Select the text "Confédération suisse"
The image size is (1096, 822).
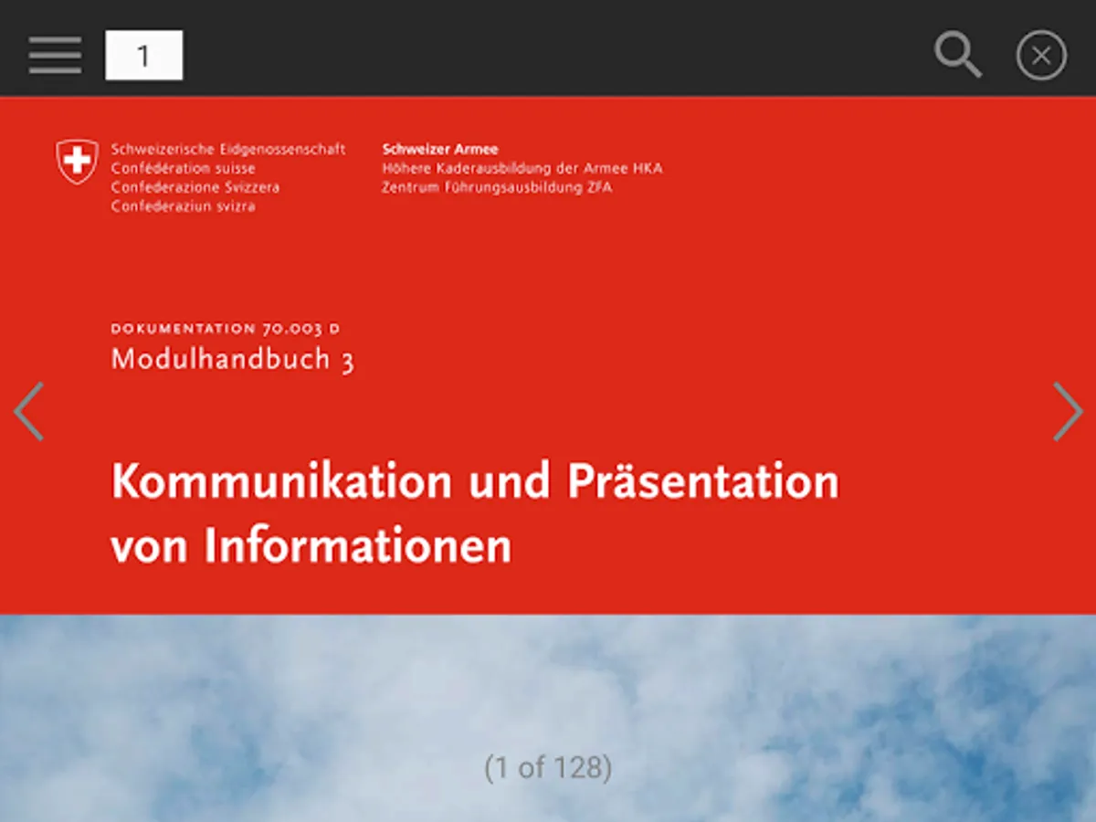[184, 168]
